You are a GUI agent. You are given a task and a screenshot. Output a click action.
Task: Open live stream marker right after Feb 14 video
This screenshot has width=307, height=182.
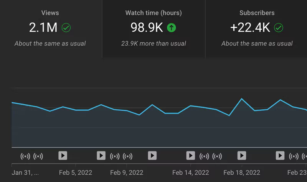(205, 156)
